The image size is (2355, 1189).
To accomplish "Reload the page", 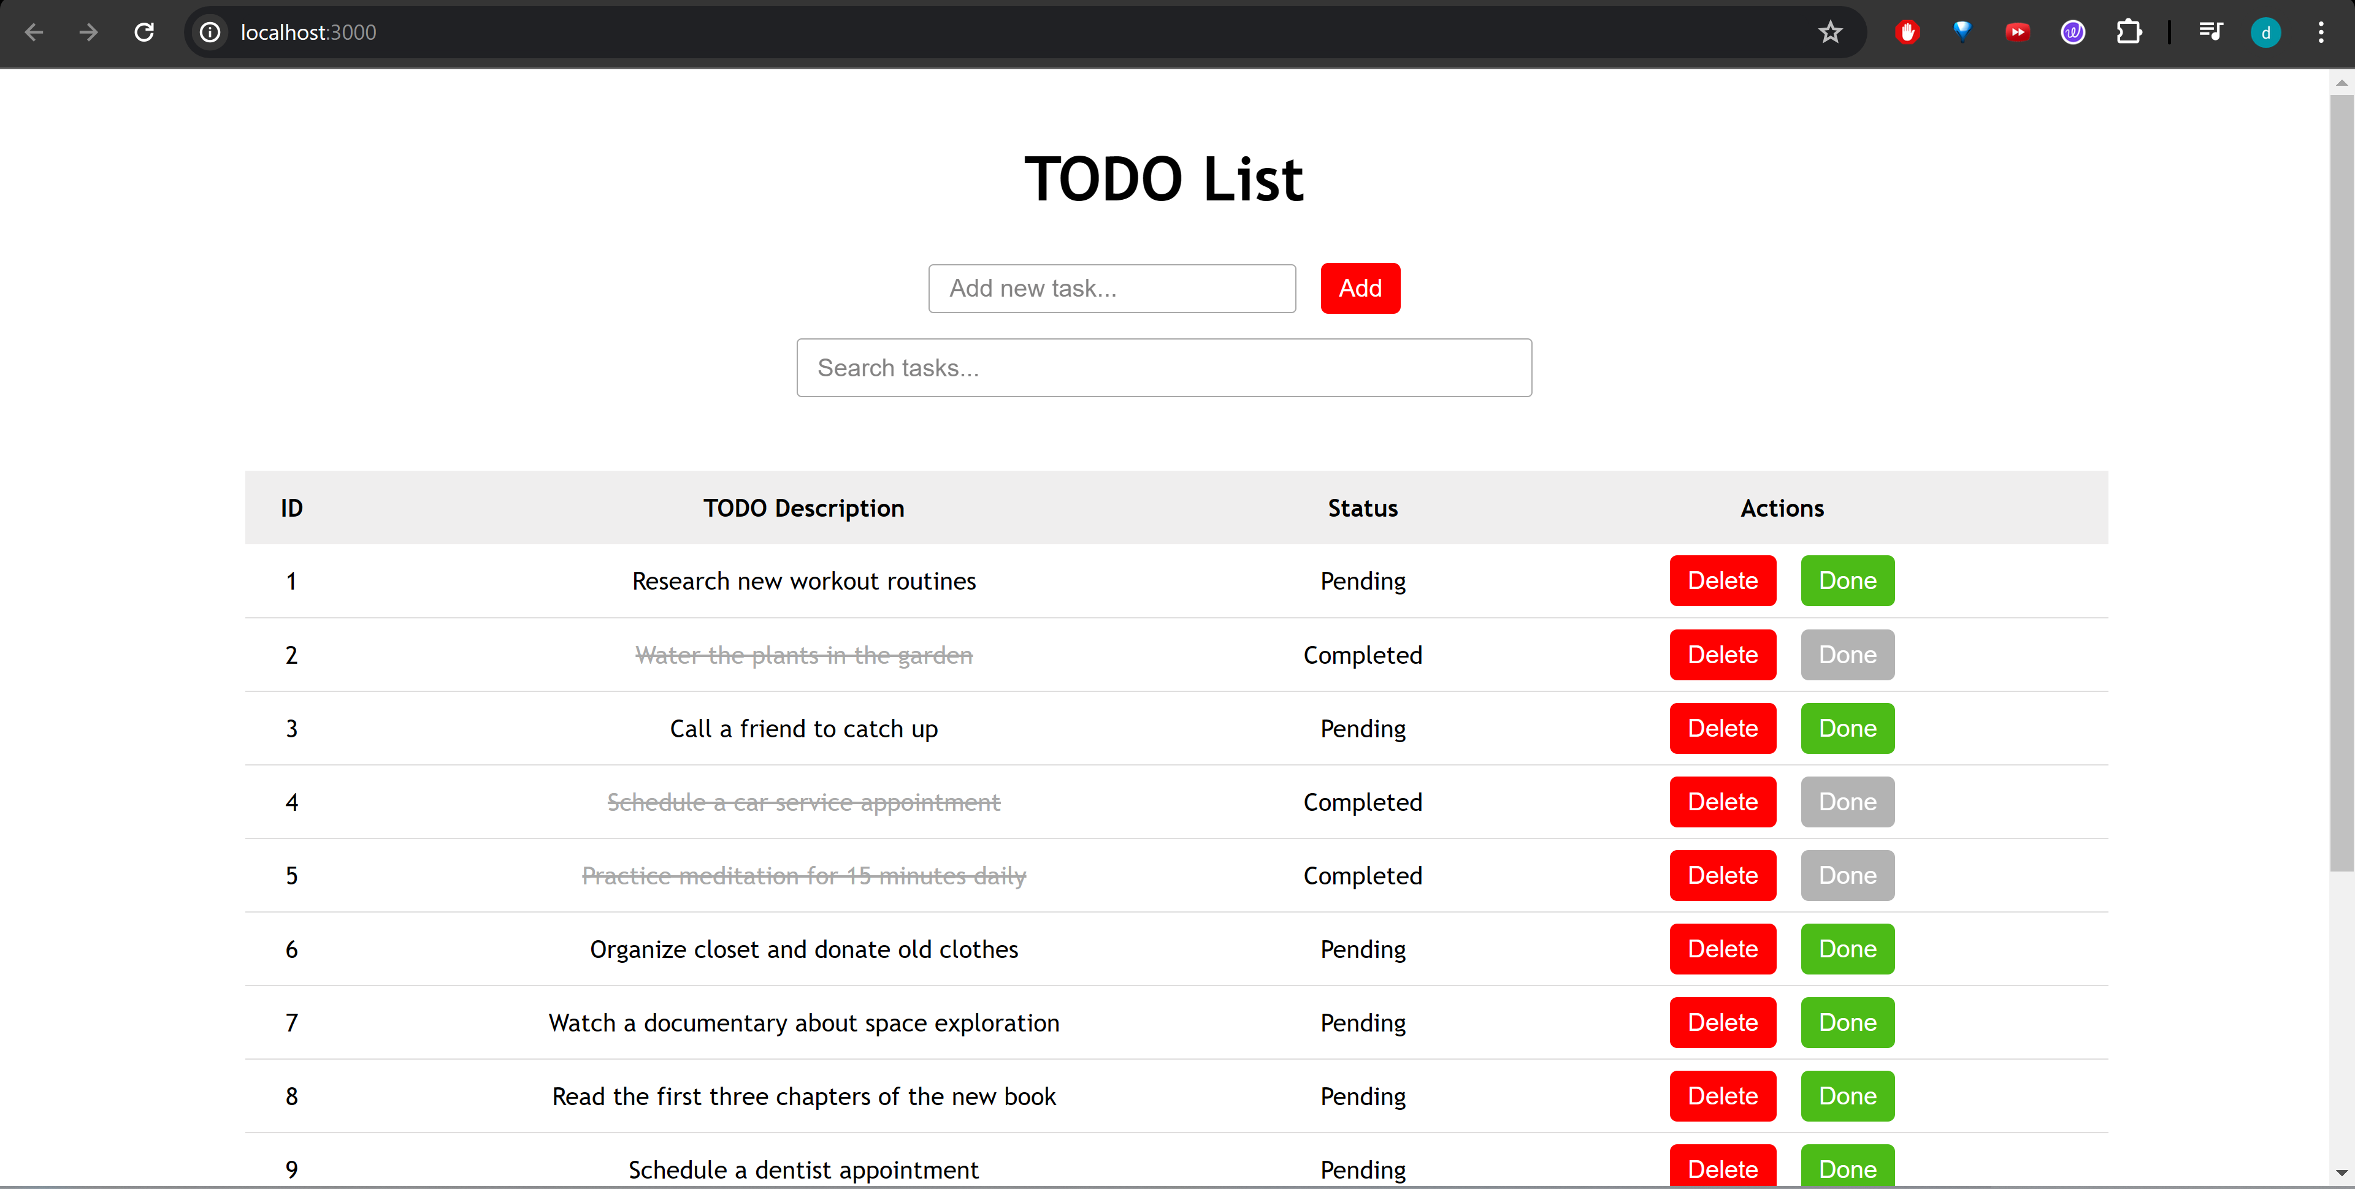I will 144,32.
